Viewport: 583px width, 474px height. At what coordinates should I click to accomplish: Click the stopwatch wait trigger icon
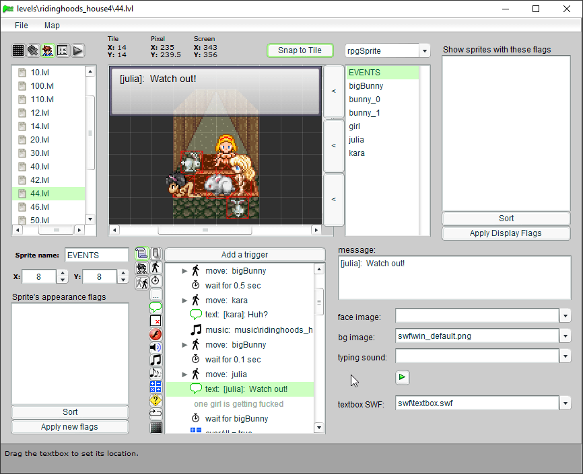click(x=156, y=280)
